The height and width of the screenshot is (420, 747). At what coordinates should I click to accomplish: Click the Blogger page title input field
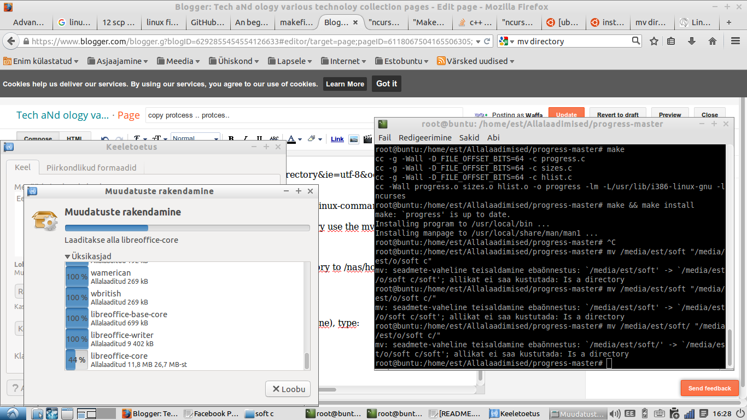click(304, 115)
